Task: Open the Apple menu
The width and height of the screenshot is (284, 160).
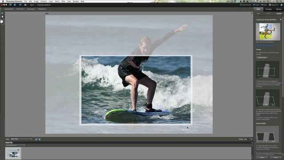Action: (3, 1)
